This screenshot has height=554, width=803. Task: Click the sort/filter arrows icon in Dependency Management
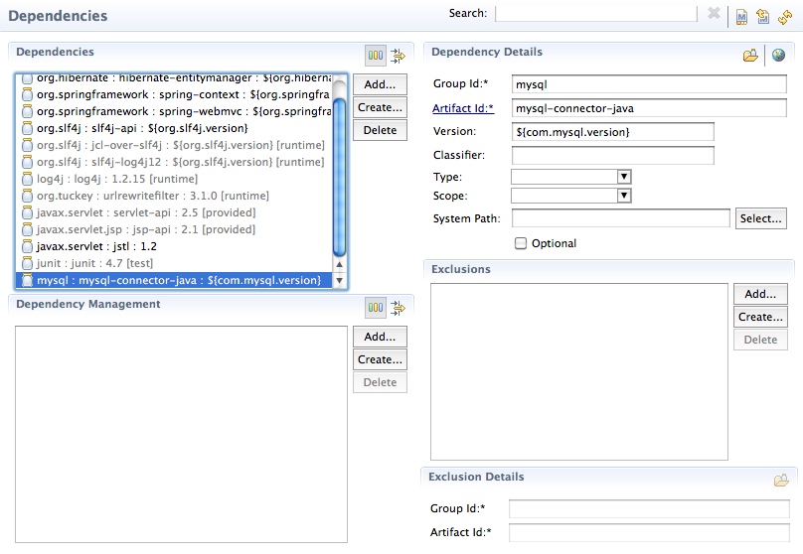click(398, 308)
